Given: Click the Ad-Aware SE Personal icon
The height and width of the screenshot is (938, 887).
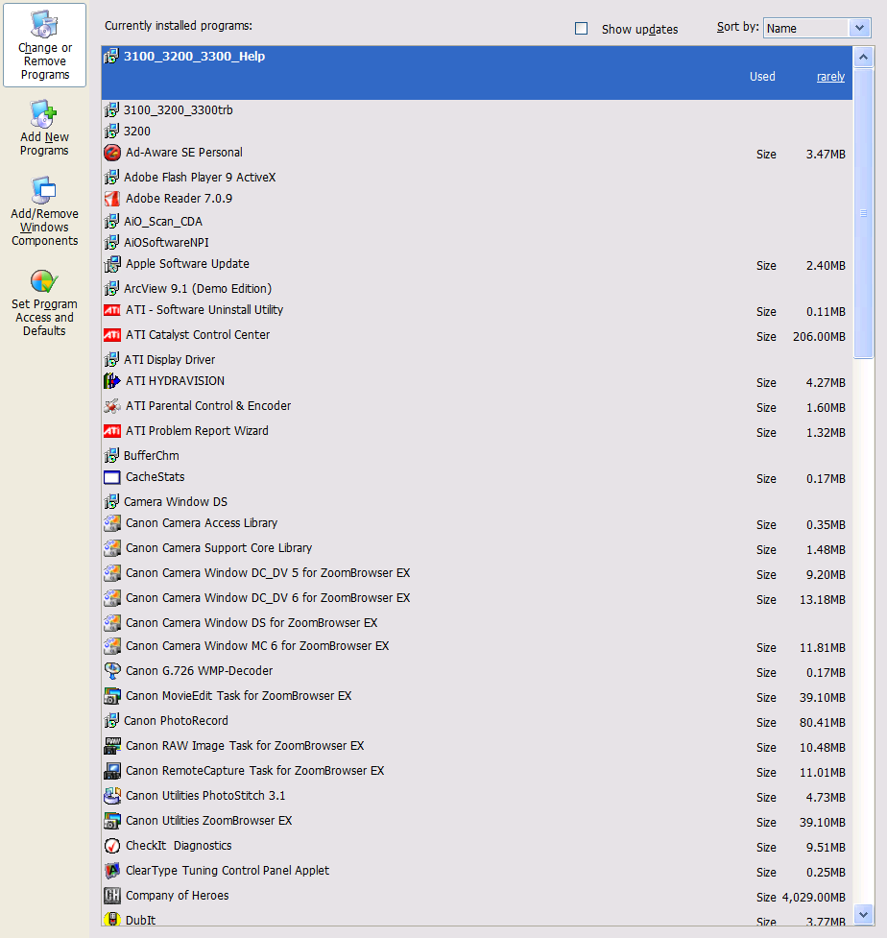Looking at the screenshot, I should tap(112, 153).
